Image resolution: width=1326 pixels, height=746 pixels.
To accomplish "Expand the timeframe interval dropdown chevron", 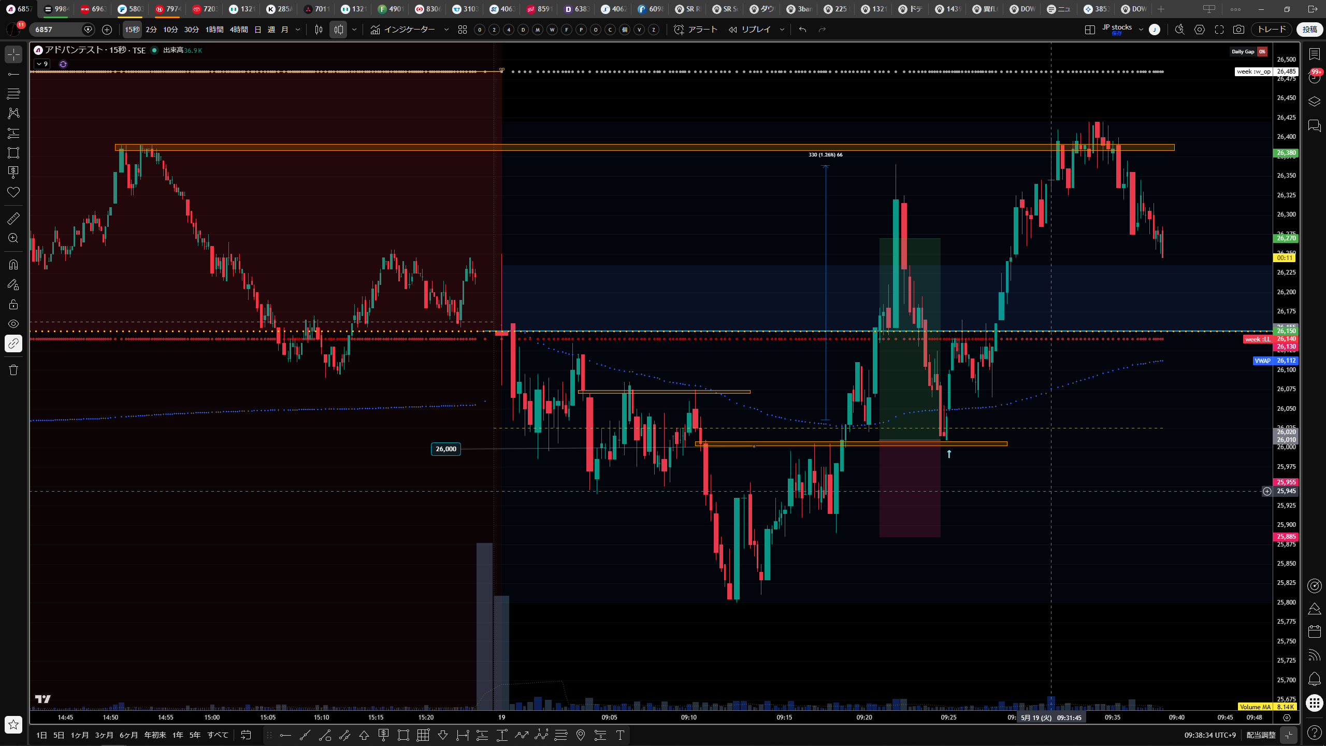I will pyautogui.click(x=298, y=30).
